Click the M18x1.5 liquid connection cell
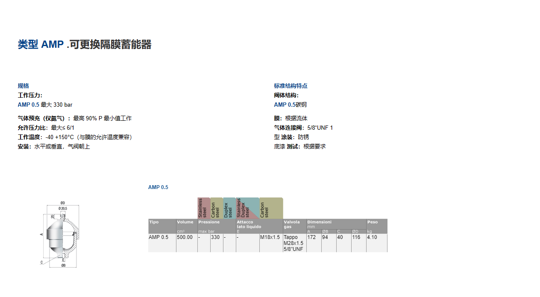The height and width of the screenshot is (297, 540). pos(270,238)
